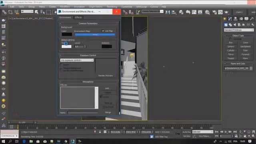Open the Layer Manager toolbar icon
The height and width of the screenshot is (144, 256).
click(181, 12)
